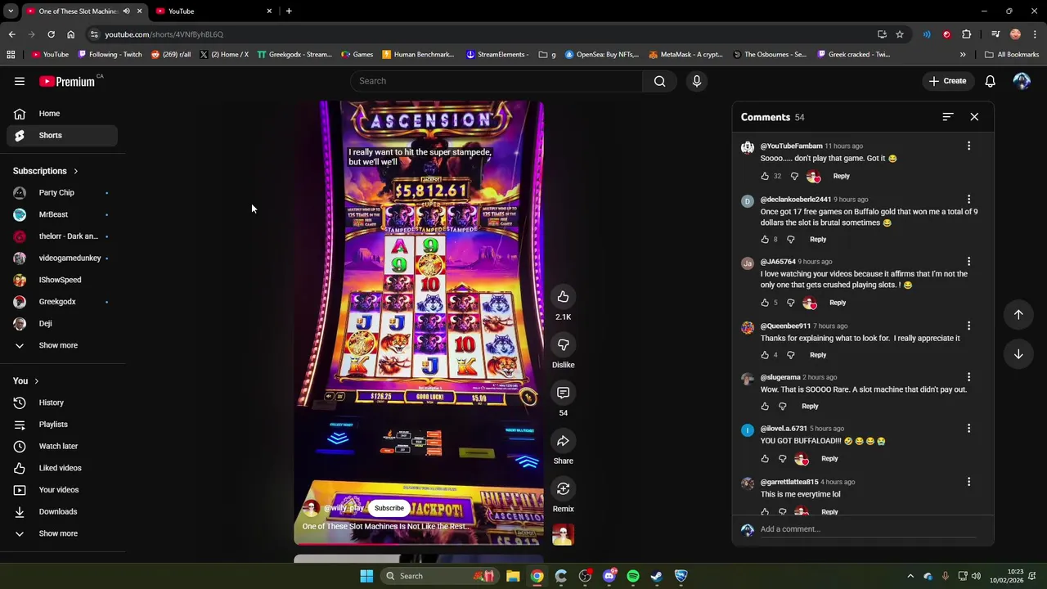Open options menu for @YouTubeFambam comment

click(969, 146)
